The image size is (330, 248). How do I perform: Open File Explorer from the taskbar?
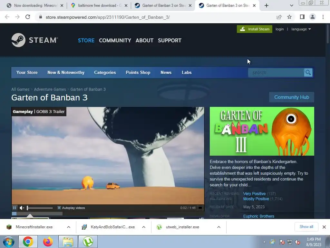(x=68, y=242)
